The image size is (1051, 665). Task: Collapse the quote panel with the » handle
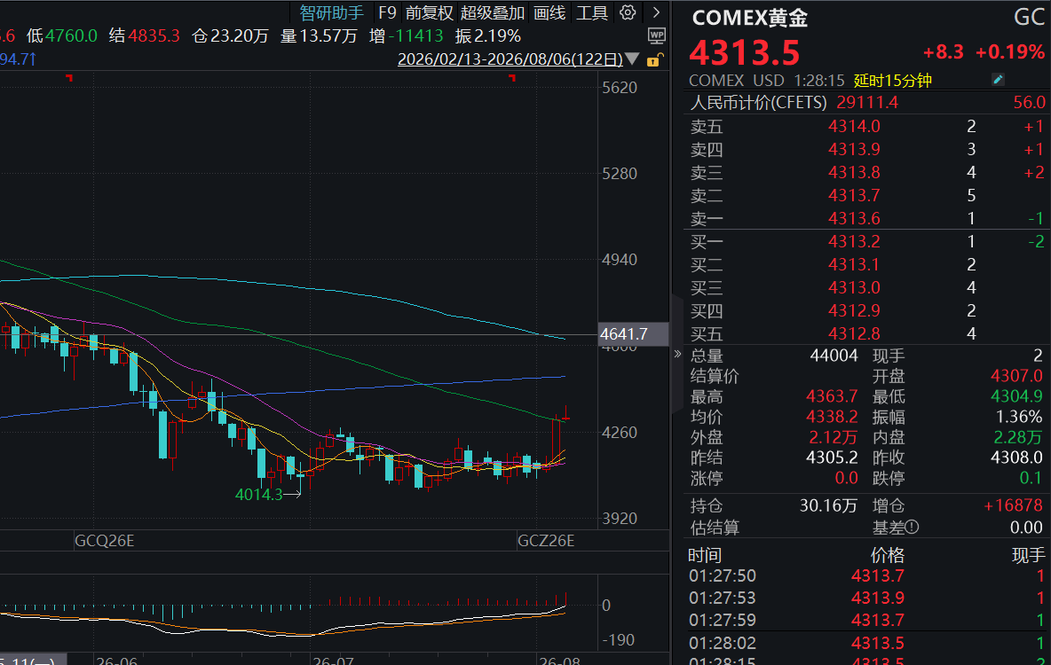click(x=677, y=355)
